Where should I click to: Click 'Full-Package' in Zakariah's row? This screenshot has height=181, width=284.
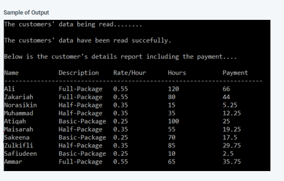pyautogui.click(x=81, y=97)
